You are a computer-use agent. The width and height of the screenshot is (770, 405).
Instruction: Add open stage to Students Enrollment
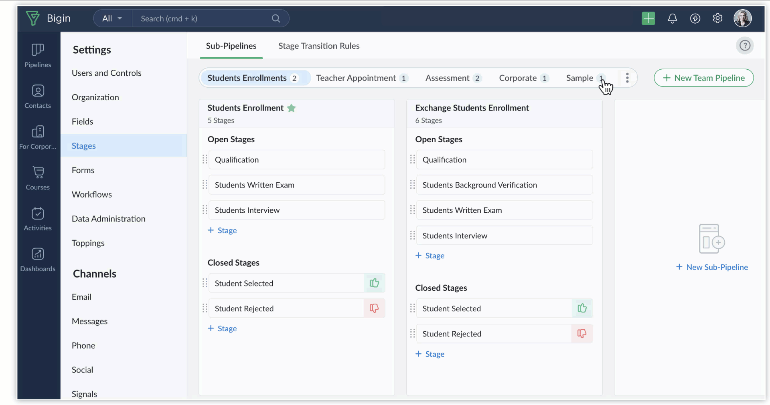point(222,230)
